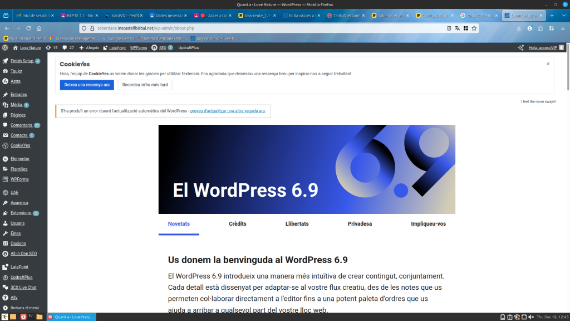Click the retry WordPress update link

pyautogui.click(x=227, y=111)
